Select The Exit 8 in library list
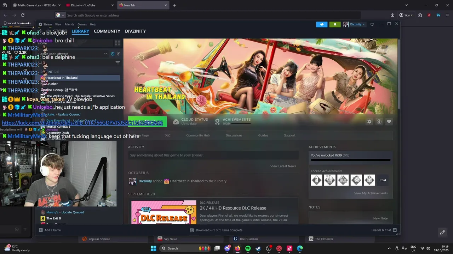Viewport: 453px width, 254px height. click(53, 218)
